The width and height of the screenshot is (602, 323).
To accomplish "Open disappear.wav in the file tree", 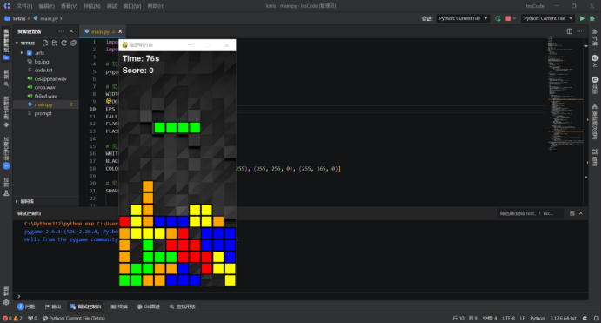I will point(50,78).
